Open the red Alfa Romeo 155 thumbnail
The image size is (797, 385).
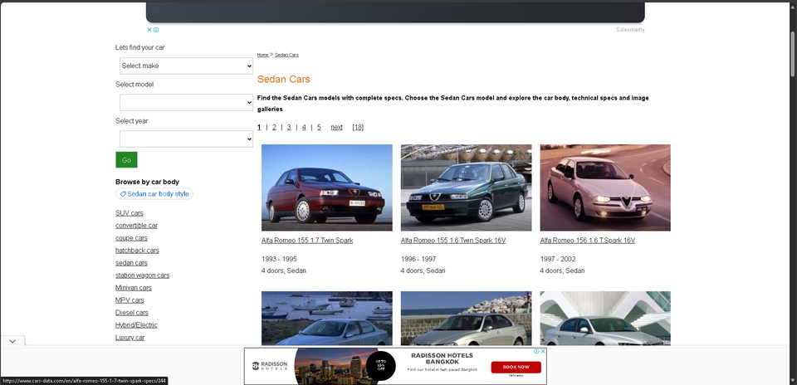point(327,188)
